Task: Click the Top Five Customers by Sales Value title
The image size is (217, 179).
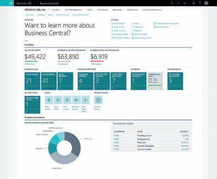Action: [x=39, y=123]
